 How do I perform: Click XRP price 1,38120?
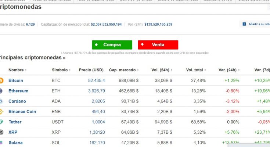(x=97, y=132)
